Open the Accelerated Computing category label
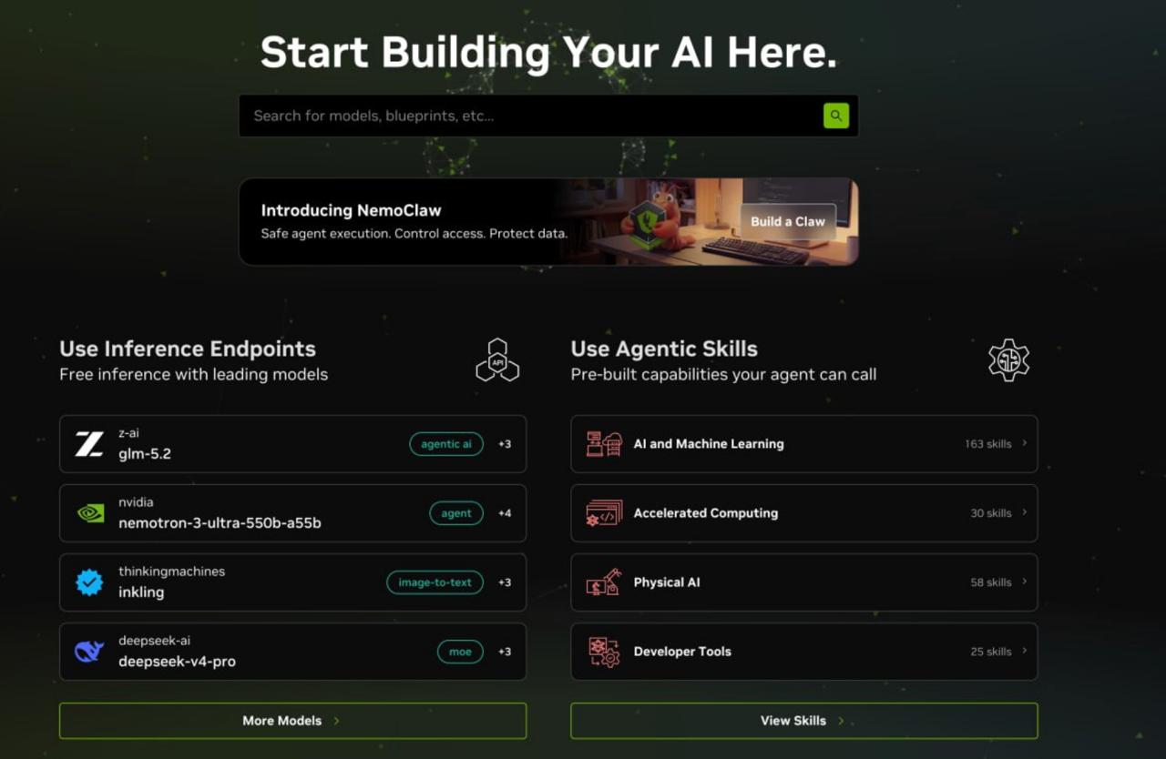The height and width of the screenshot is (759, 1166). (x=706, y=513)
